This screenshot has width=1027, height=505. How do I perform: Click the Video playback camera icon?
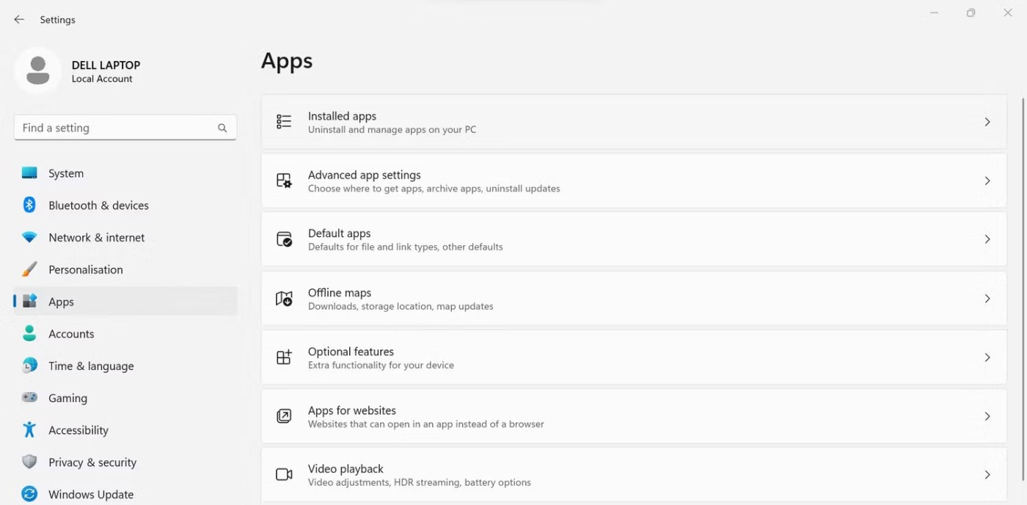(284, 475)
